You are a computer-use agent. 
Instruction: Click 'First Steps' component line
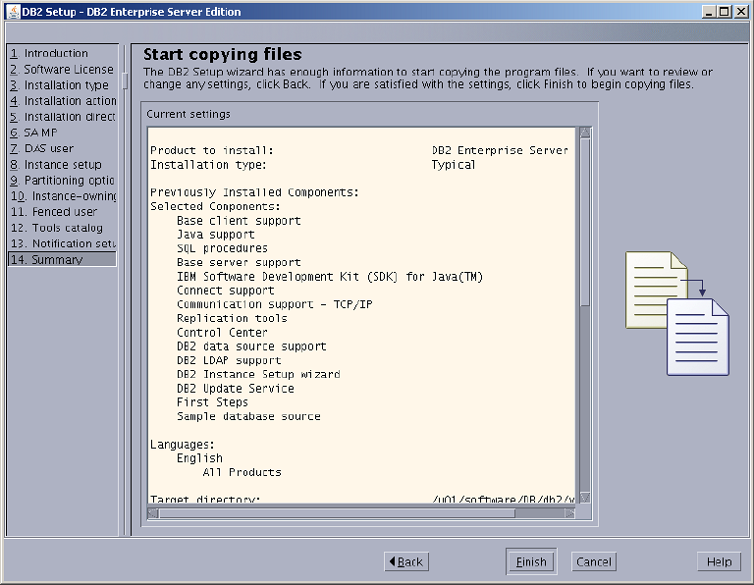(212, 401)
